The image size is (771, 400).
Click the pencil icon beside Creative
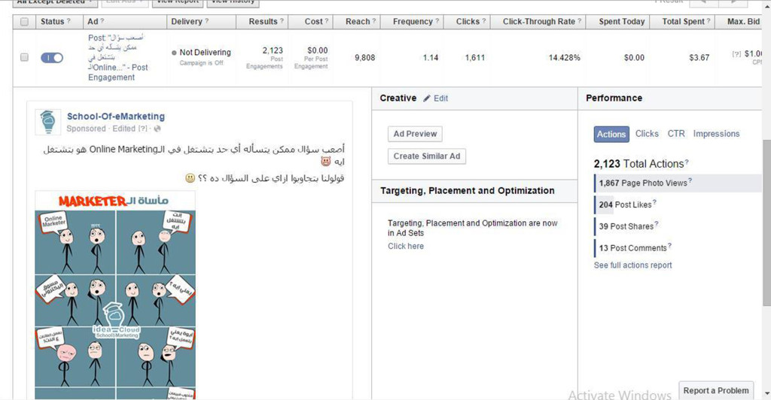point(427,98)
